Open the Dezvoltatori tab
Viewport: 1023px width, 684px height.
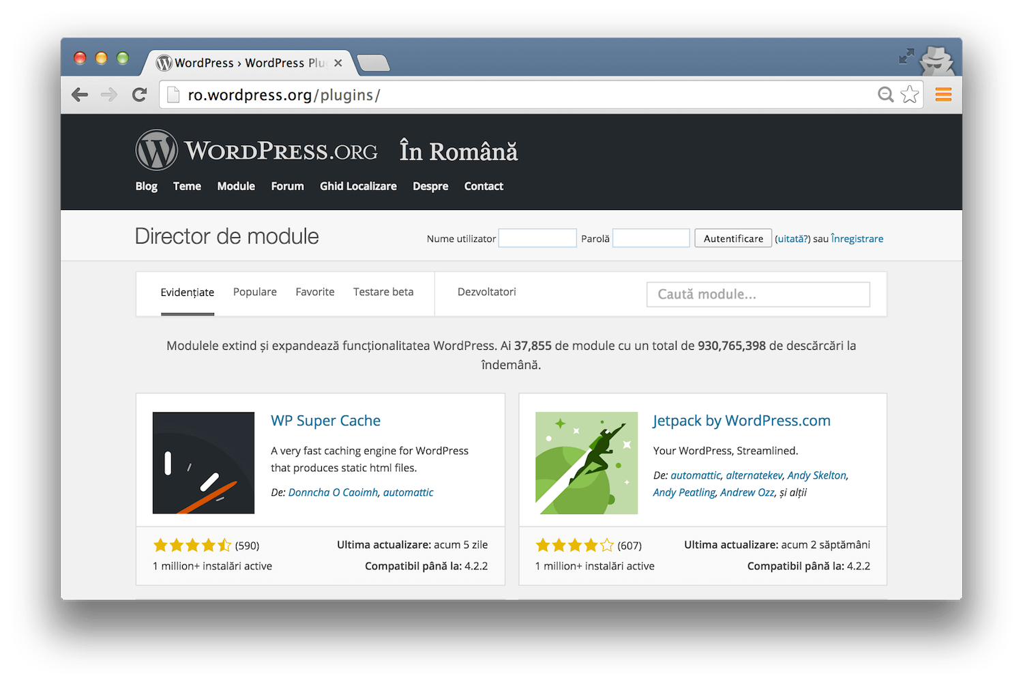point(487,292)
